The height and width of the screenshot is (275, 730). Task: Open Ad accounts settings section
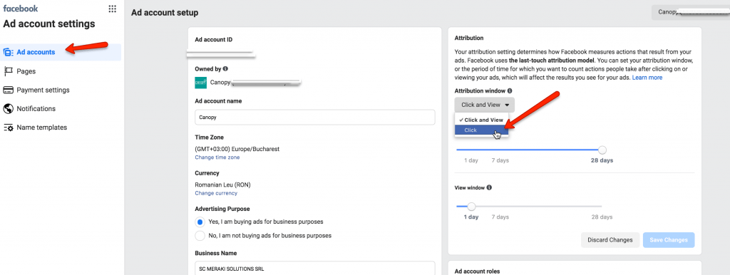[x=61, y=52]
